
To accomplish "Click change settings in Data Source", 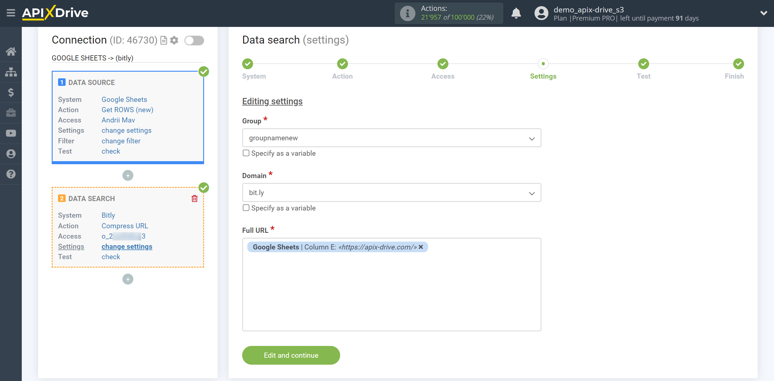I will [126, 130].
